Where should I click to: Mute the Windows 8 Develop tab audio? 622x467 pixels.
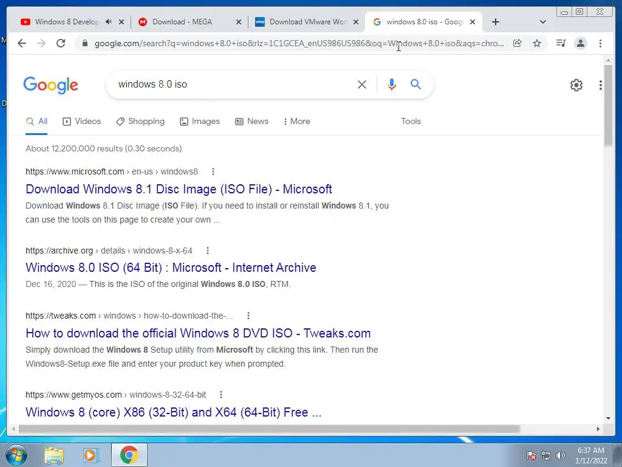(x=108, y=22)
